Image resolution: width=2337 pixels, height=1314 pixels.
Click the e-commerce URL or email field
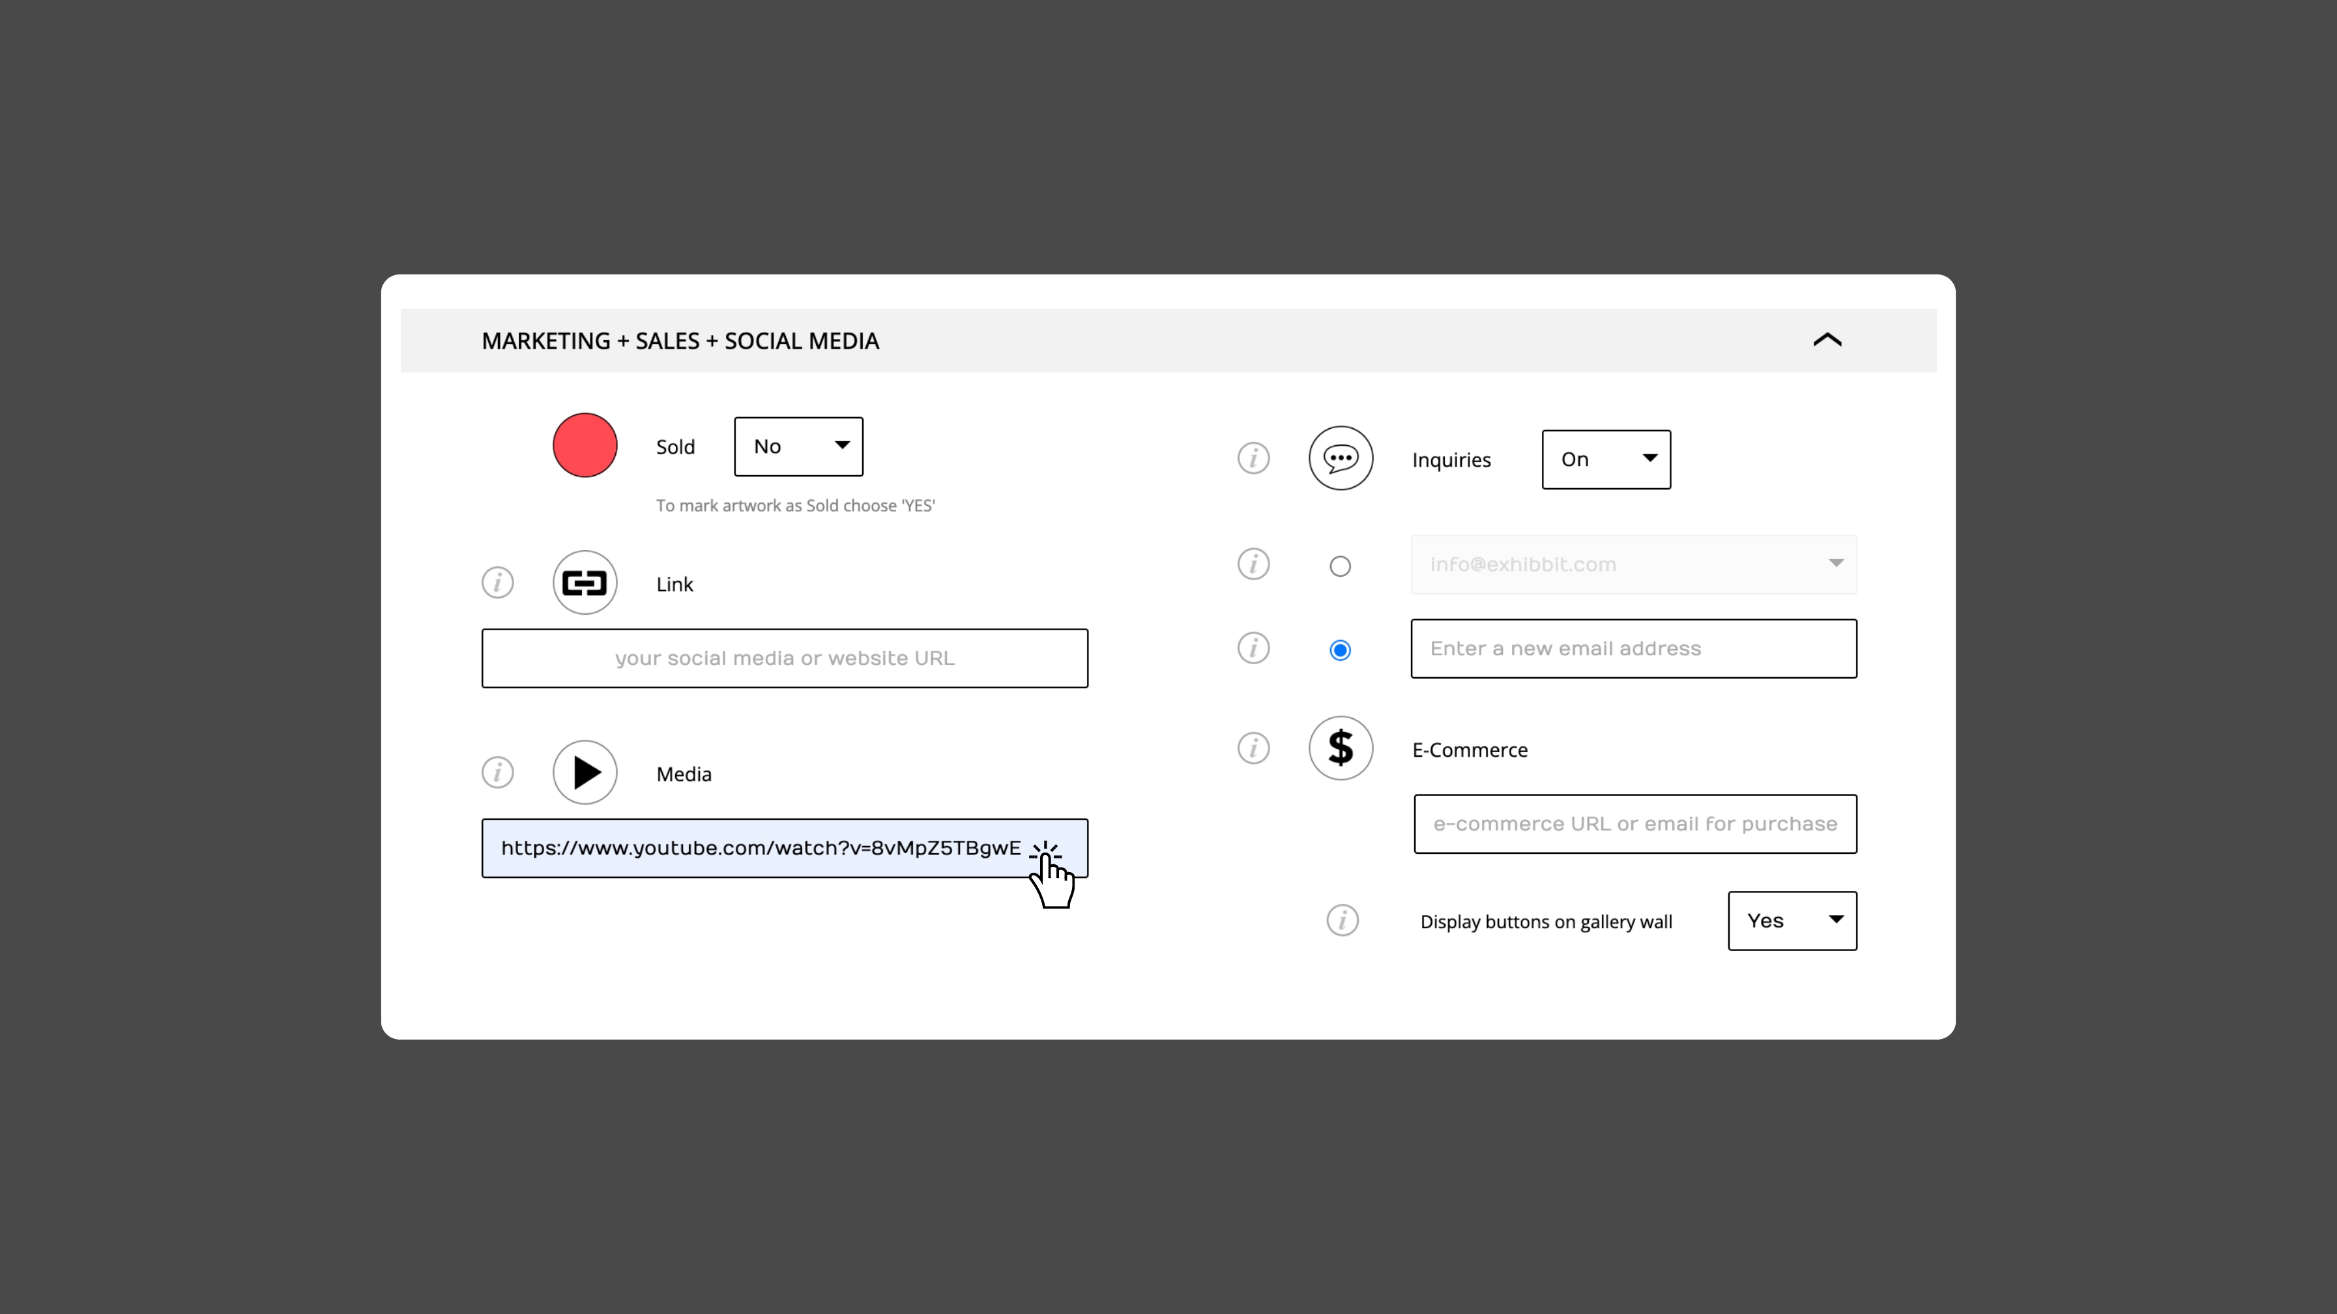[1634, 824]
